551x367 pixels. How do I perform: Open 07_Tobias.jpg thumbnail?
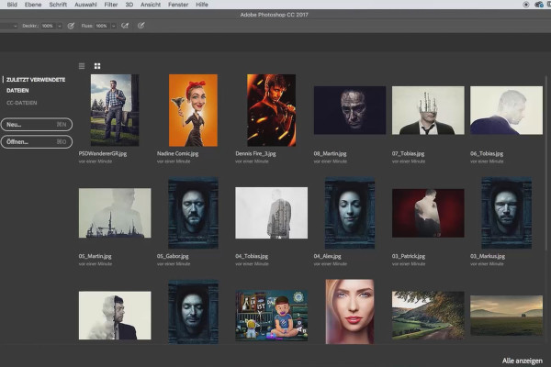coord(428,110)
